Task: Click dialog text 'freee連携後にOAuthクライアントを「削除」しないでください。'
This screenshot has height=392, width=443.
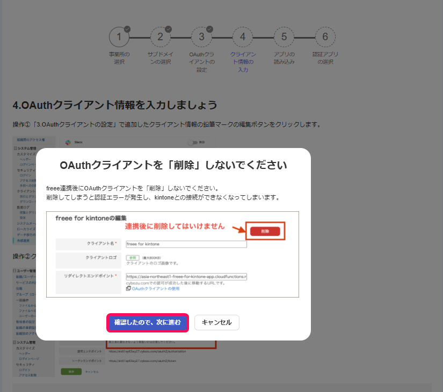Action: [133, 188]
